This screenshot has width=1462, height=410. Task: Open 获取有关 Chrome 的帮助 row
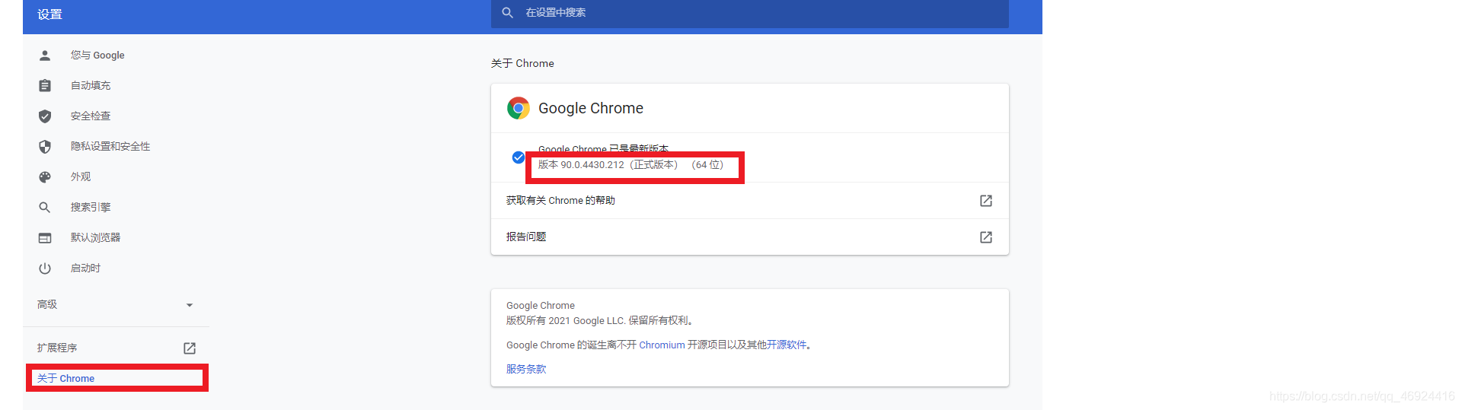(750, 200)
